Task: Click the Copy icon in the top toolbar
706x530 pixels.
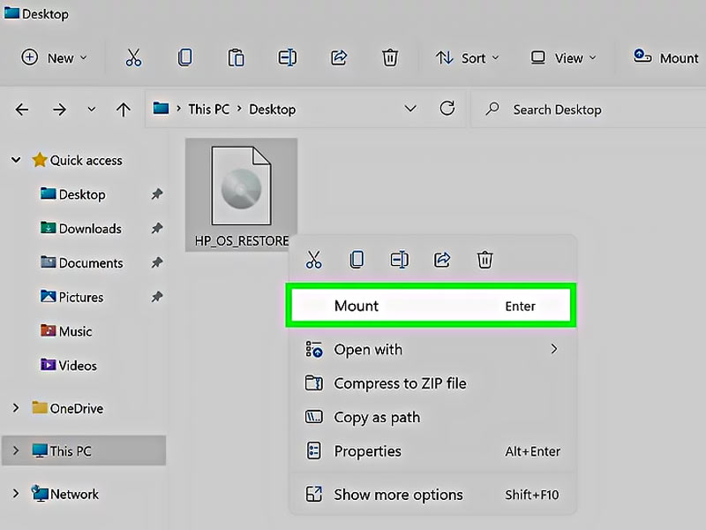Action: point(184,58)
